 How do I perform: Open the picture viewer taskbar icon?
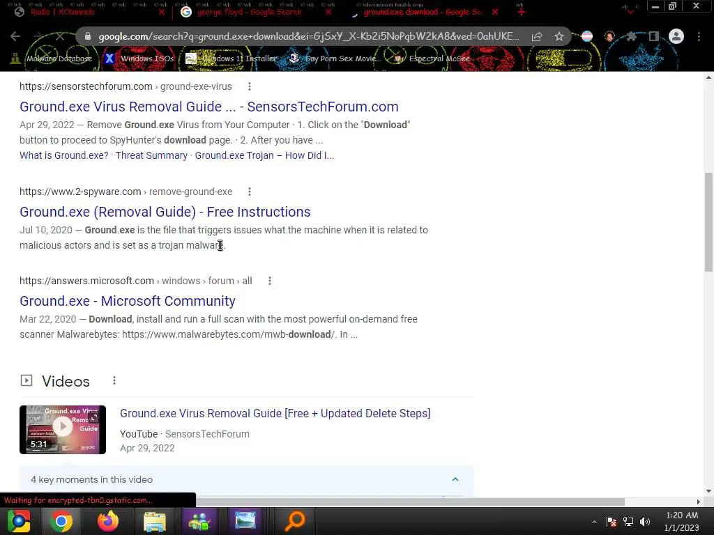[245, 521]
